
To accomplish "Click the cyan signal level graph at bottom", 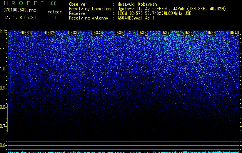I will click(124, 152).
